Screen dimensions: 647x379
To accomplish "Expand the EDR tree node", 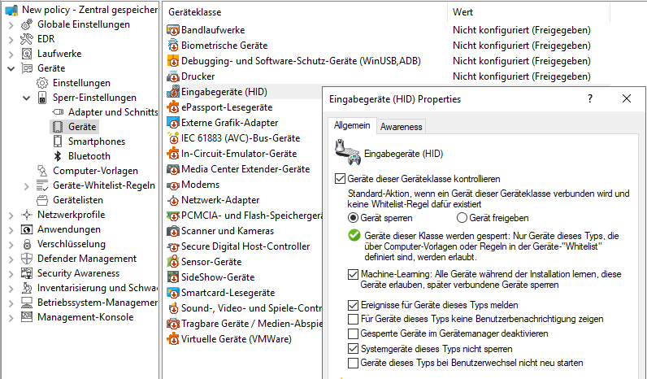I will pyautogui.click(x=11, y=39).
